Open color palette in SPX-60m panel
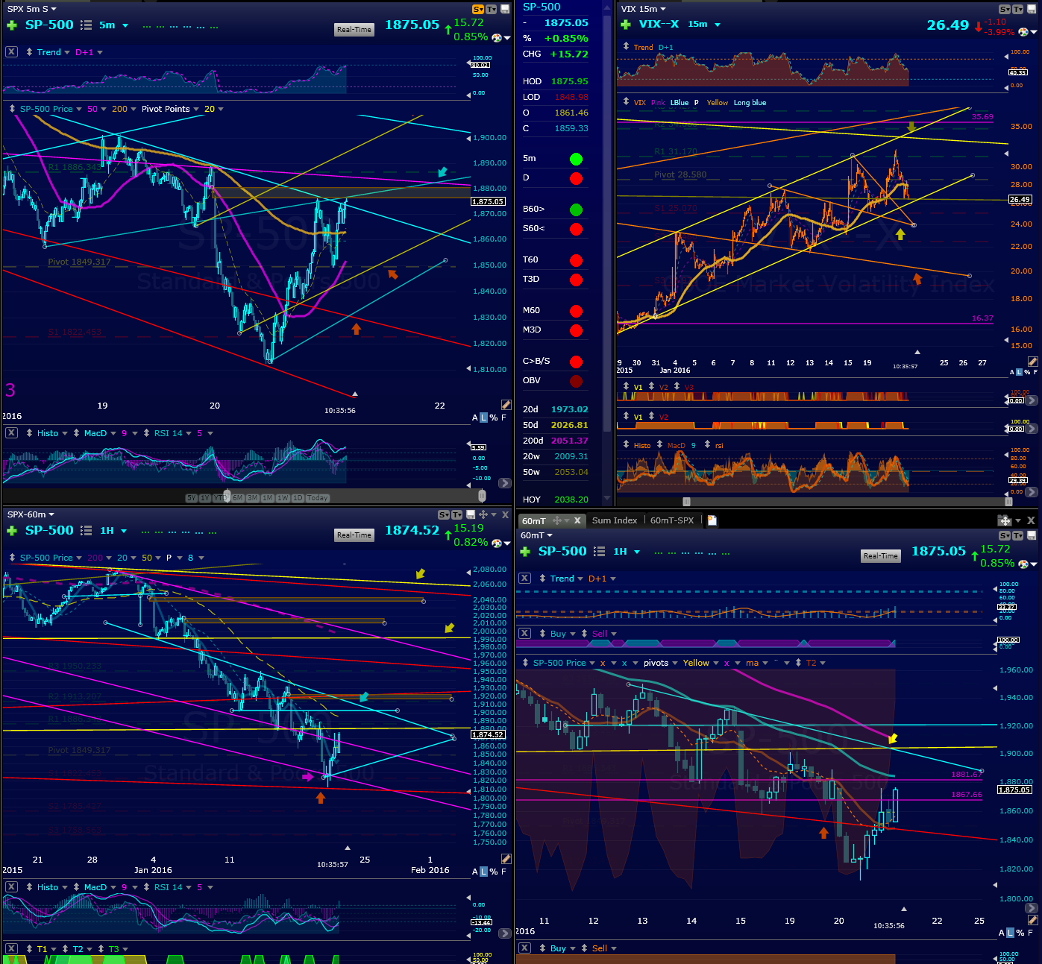 click(x=498, y=543)
